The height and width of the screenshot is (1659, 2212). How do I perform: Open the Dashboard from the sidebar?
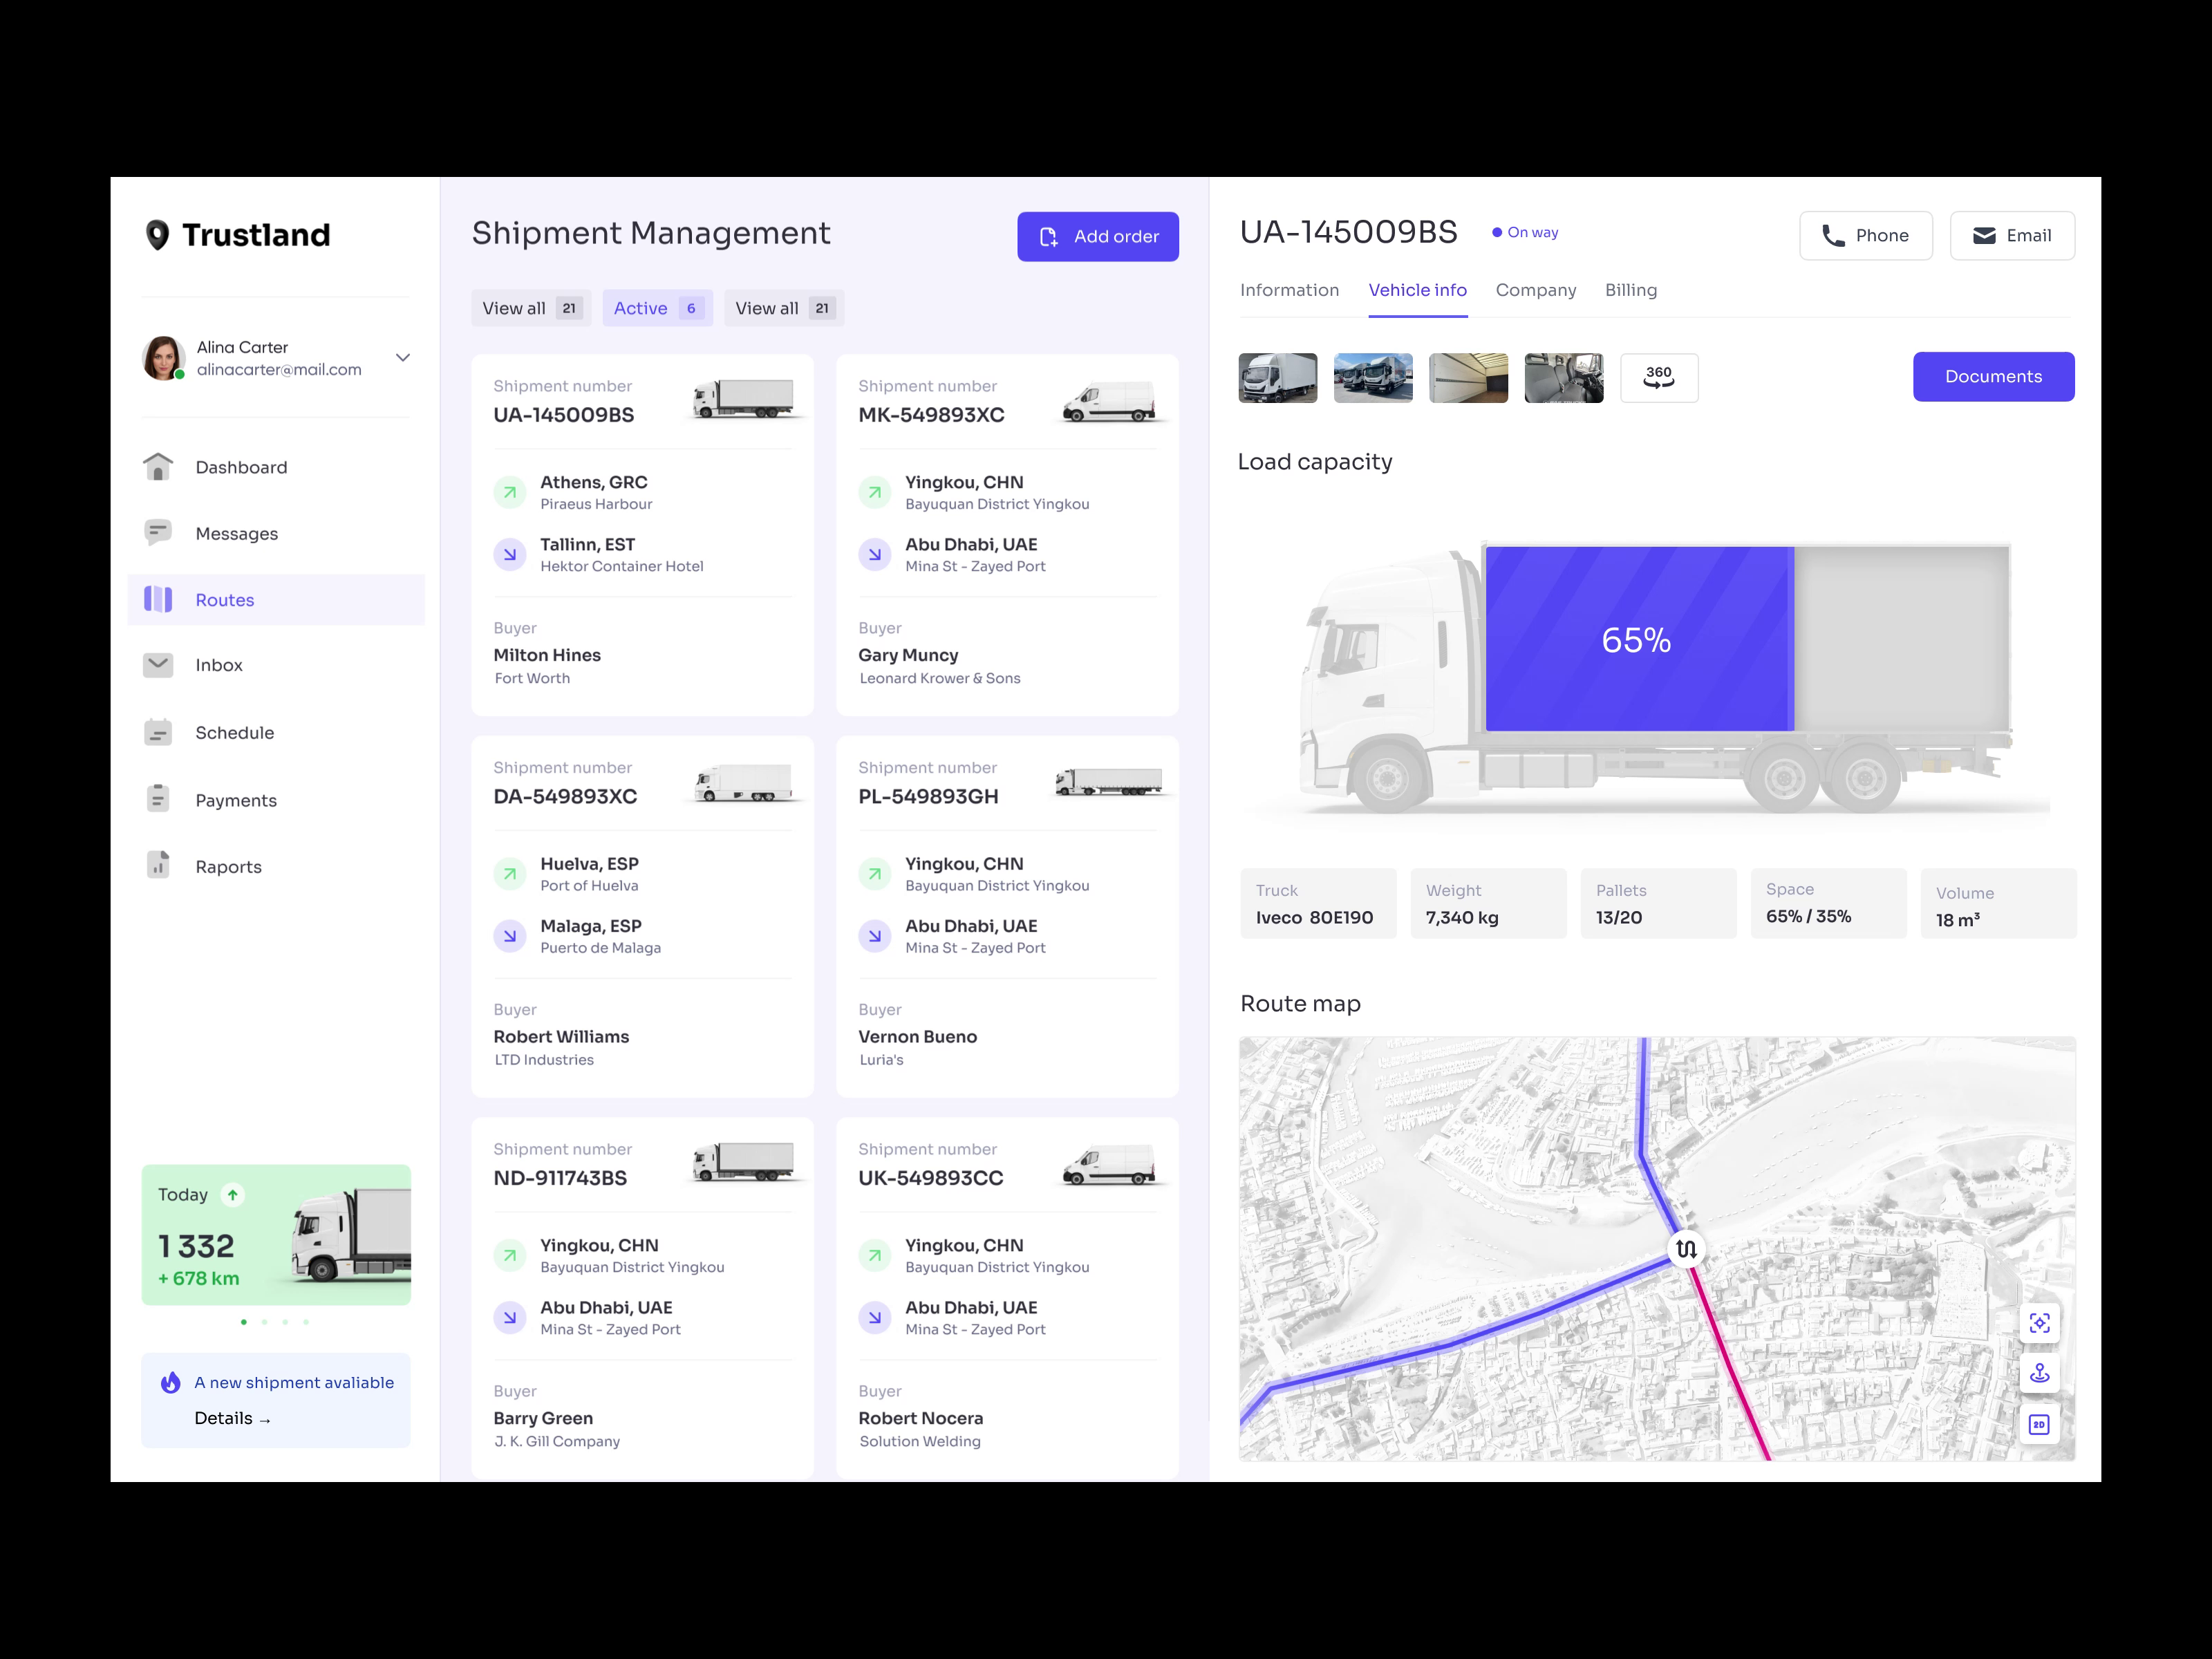(x=241, y=466)
